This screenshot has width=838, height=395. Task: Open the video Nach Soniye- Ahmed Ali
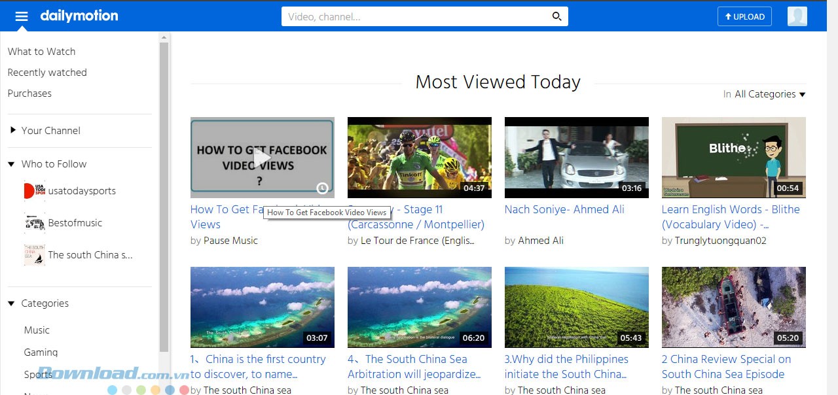point(563,209)
